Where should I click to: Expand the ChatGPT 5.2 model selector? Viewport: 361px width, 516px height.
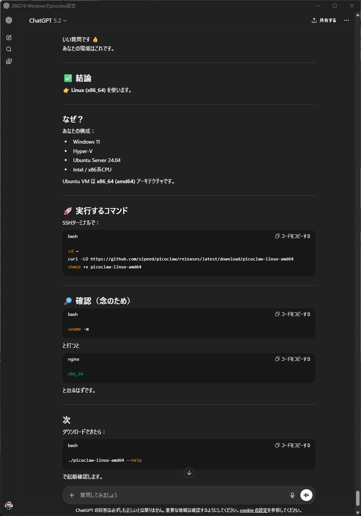(48, 21)
